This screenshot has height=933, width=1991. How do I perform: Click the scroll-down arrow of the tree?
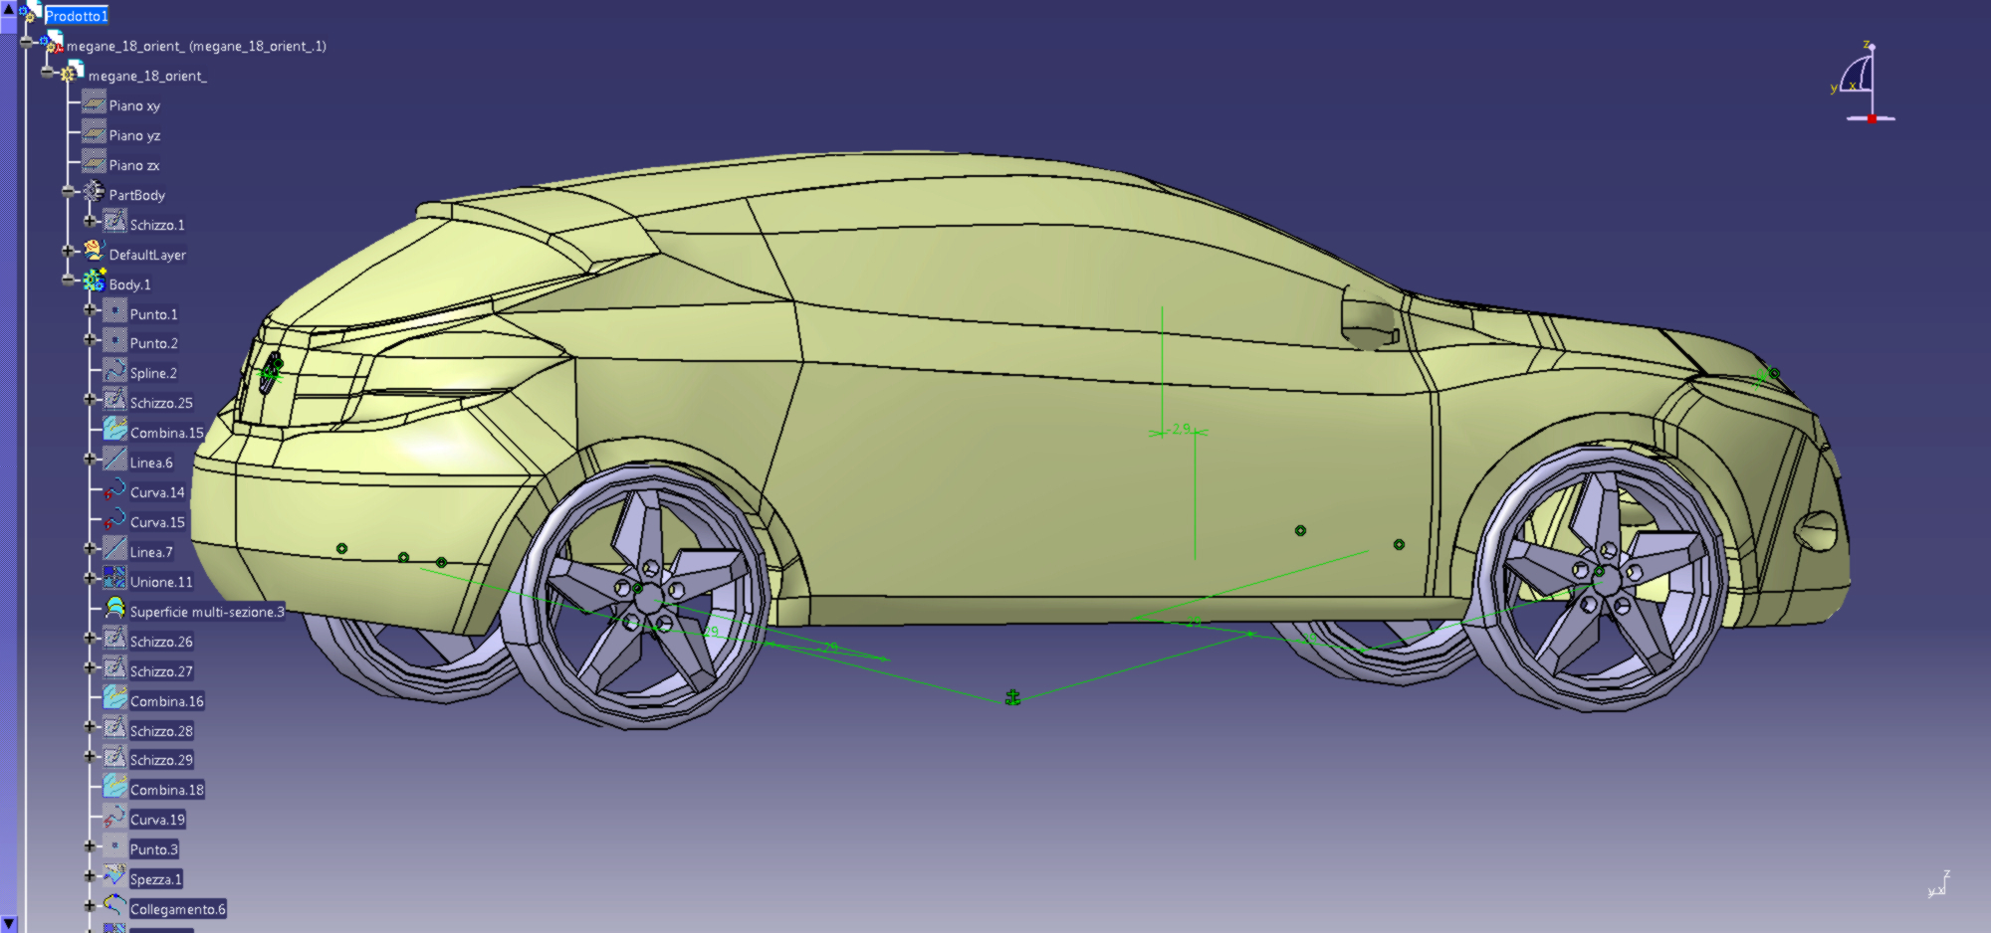8,924
